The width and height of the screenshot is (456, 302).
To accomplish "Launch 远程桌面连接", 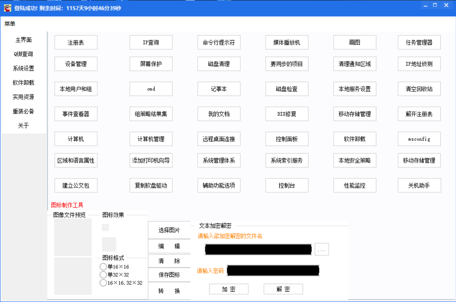I will coord(219,139).
